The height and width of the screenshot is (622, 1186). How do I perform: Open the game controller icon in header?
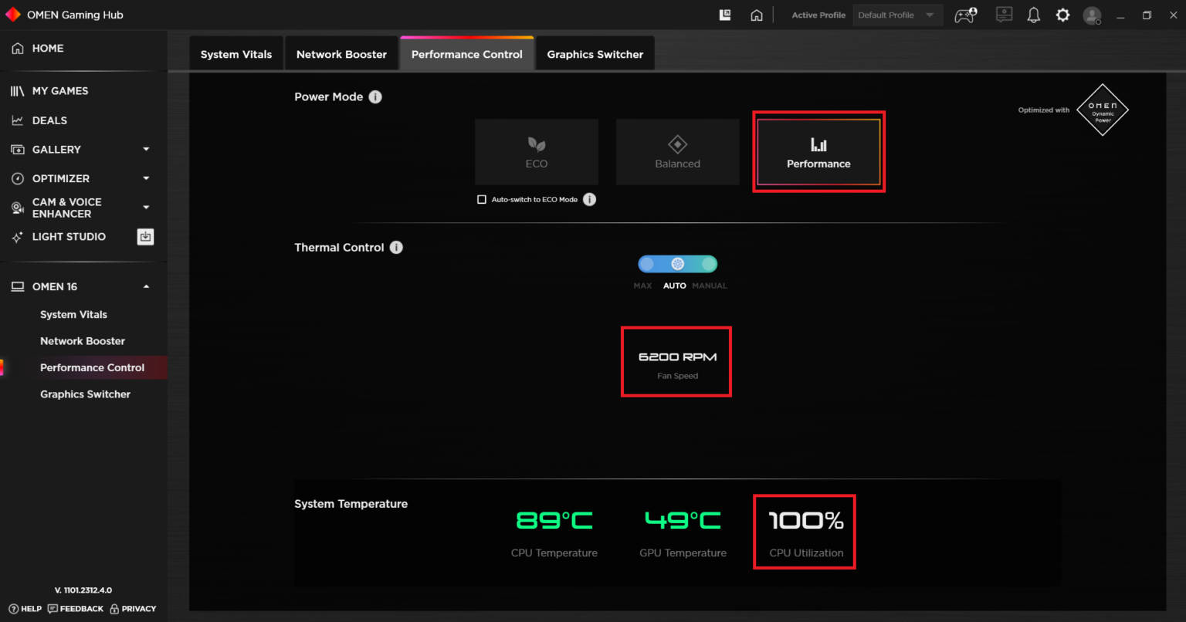[x=965, y=15]
